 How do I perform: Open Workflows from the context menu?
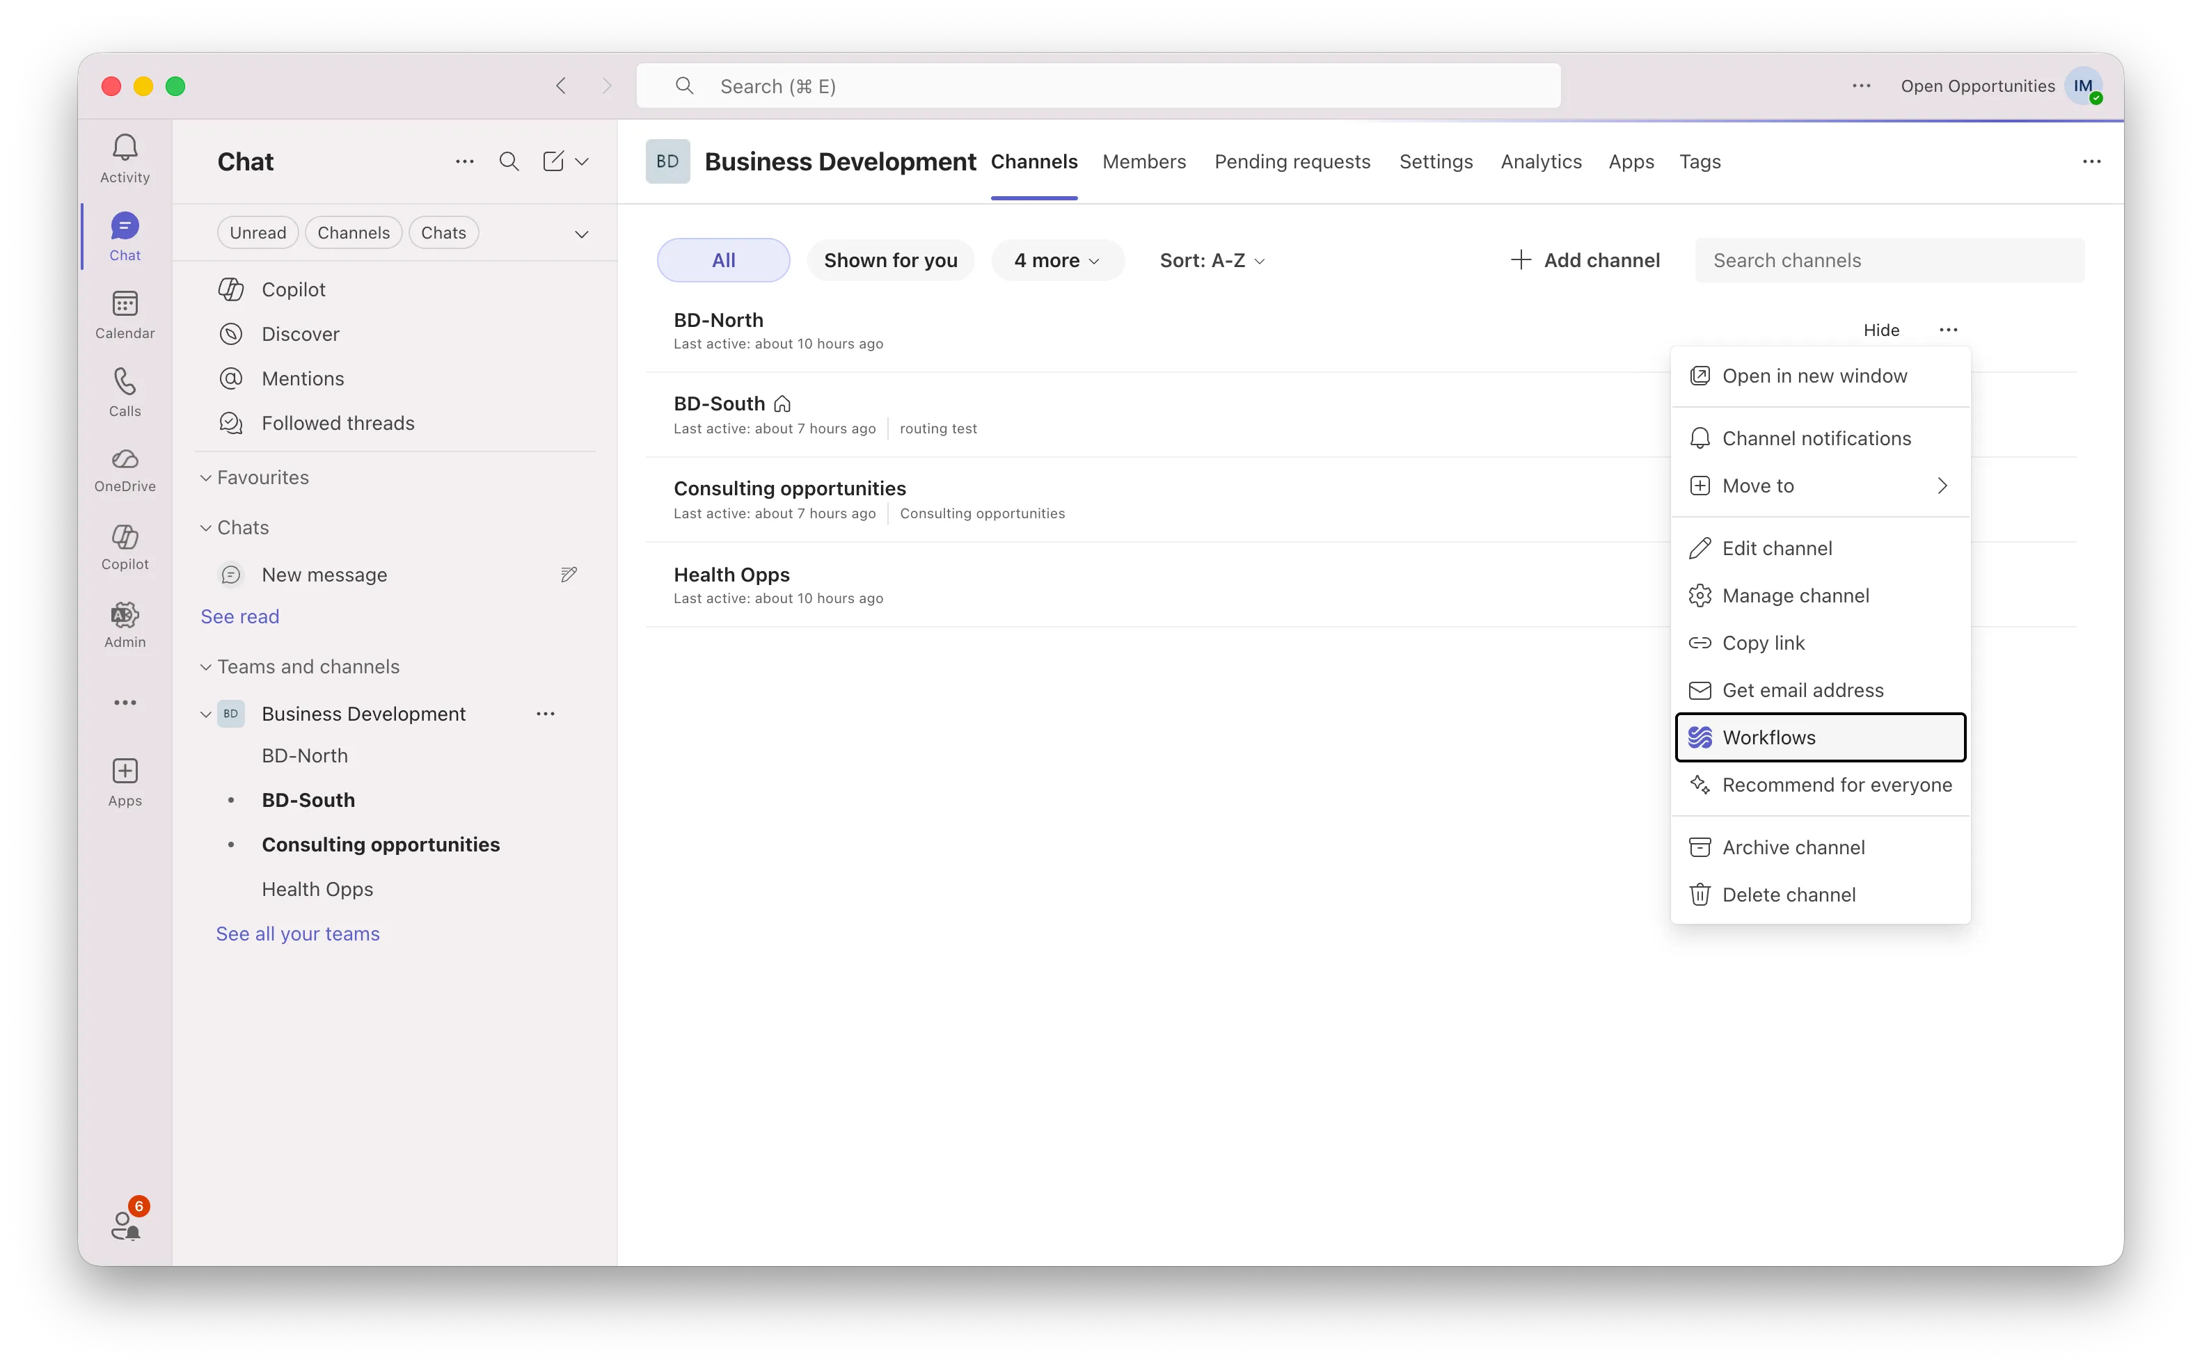pyautogui.click(x=1820, y=737)
